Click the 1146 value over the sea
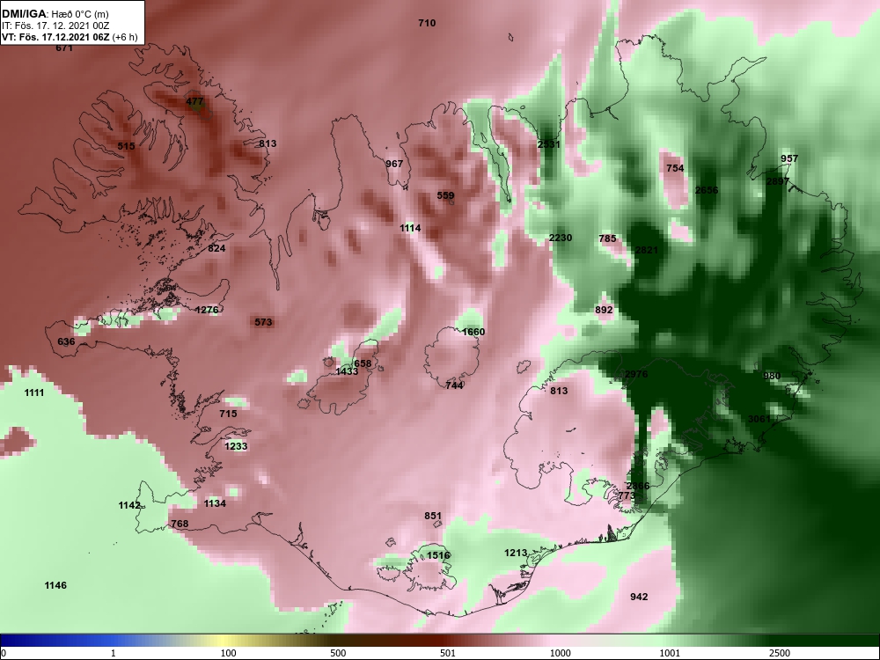The image size is (880, 660). click(55, 585)
